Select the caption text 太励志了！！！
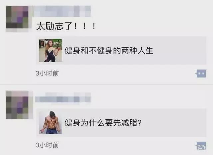 (66, 26)
